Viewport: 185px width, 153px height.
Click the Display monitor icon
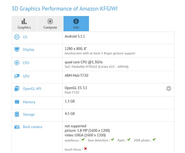pyautogui.click(x=17, y=49)
